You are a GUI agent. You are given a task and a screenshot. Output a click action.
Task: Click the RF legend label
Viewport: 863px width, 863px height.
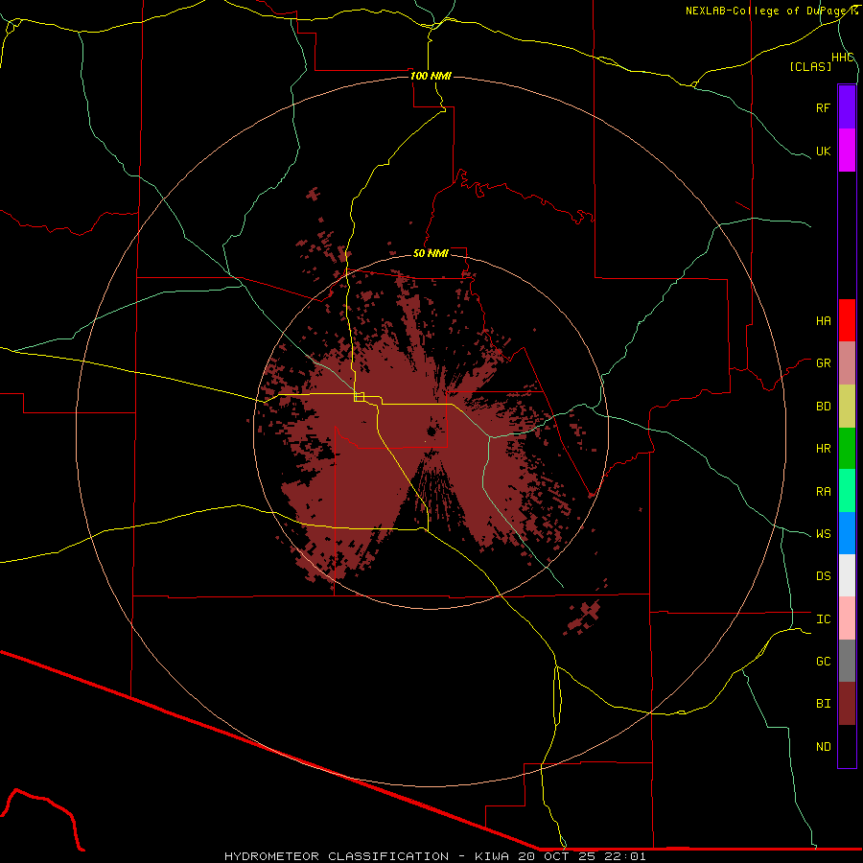823,107
